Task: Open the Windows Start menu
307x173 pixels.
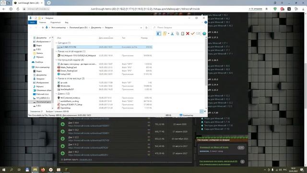Action: [4, 170]
